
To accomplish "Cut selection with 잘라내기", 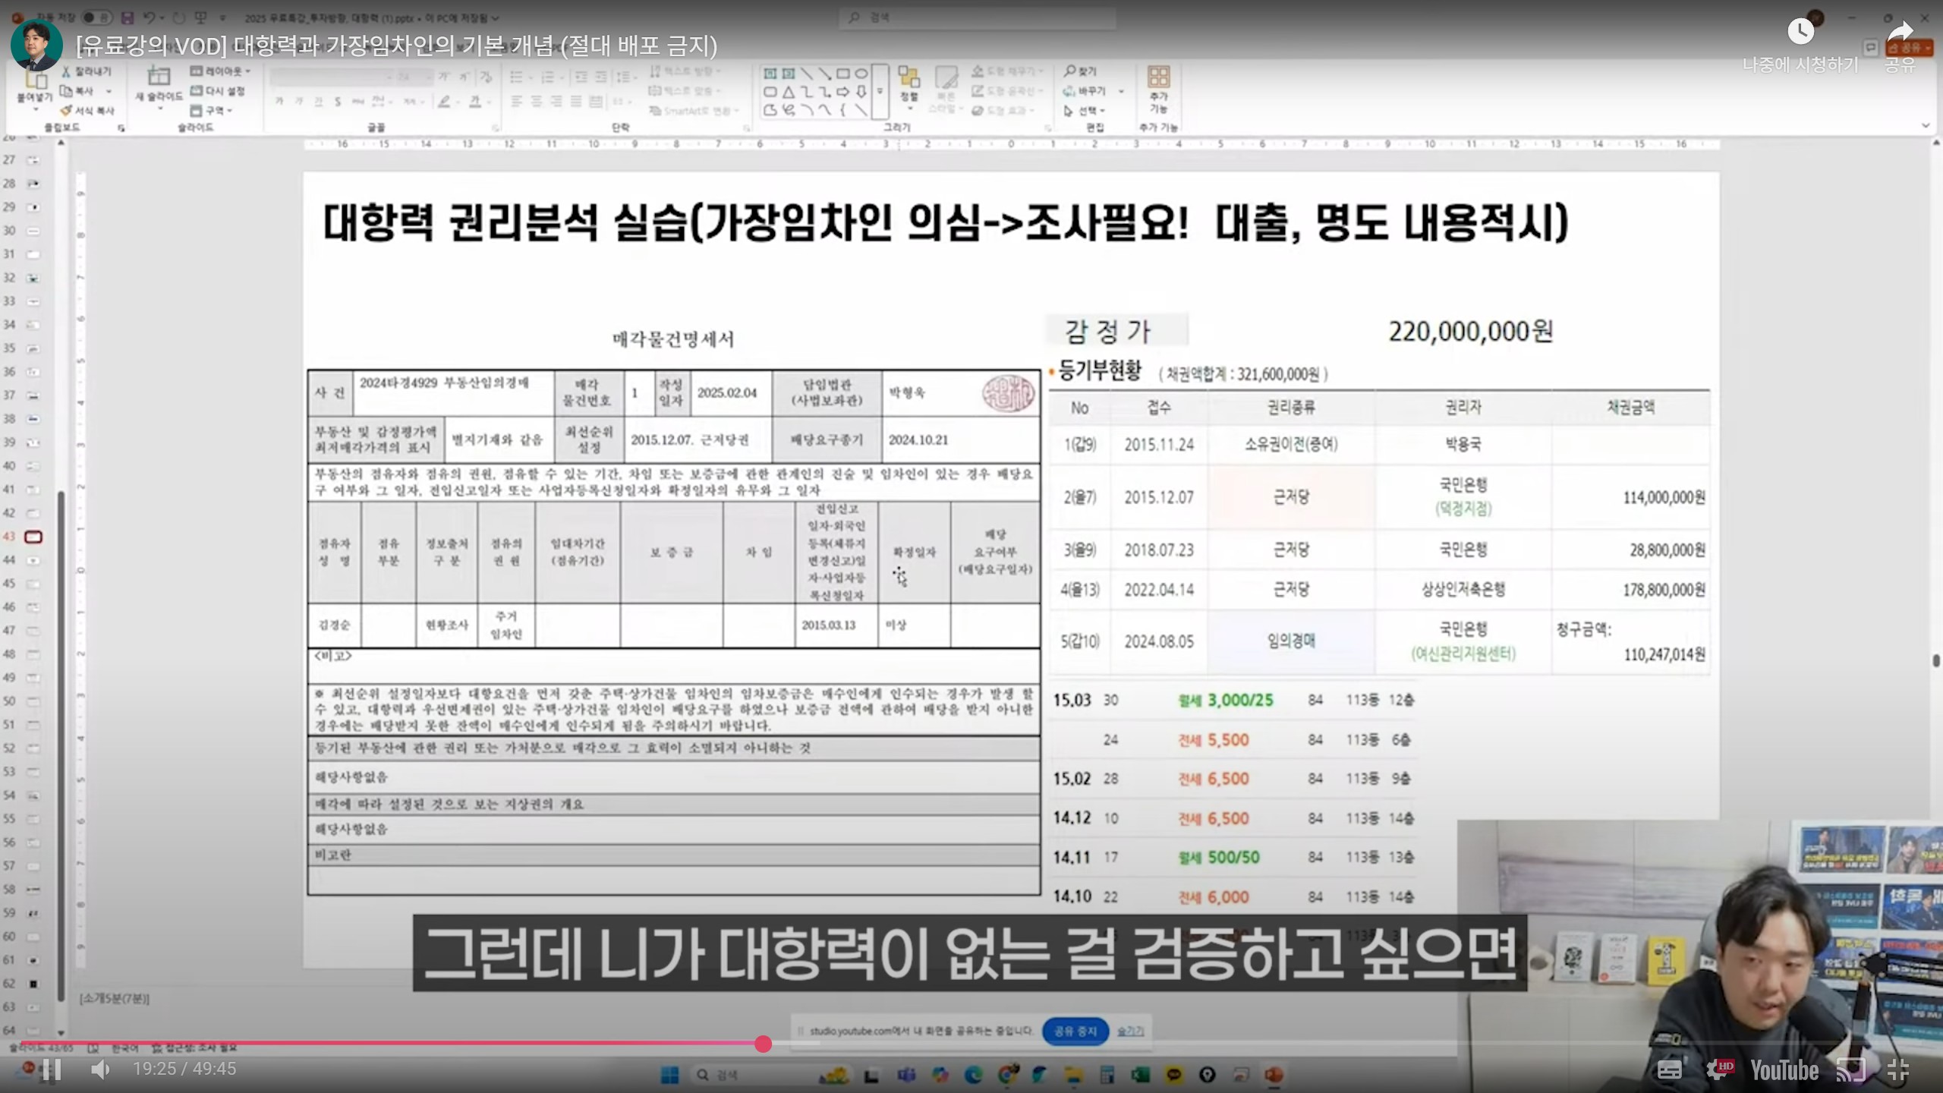I will tap(87, 71).
